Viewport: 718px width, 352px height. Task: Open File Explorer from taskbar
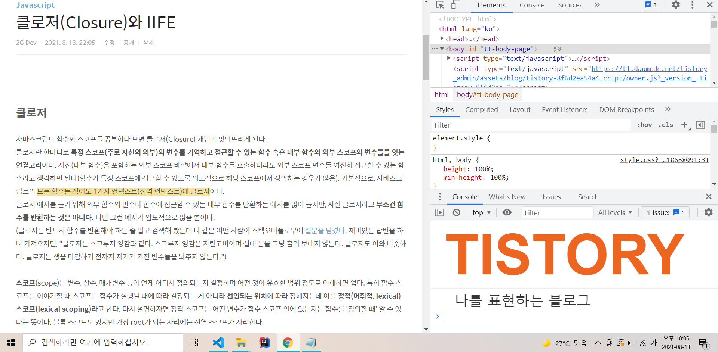point(241,343)
